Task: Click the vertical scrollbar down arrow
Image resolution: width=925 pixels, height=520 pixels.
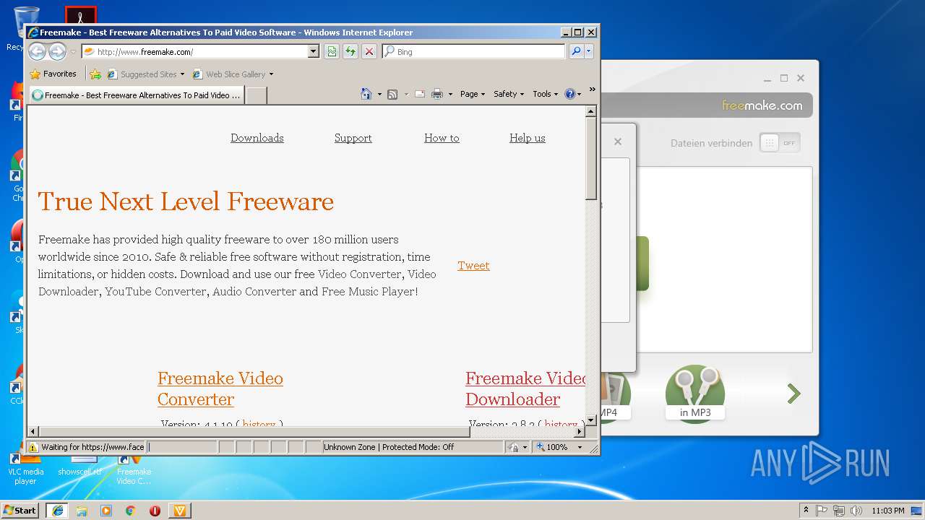Action: 591,420
